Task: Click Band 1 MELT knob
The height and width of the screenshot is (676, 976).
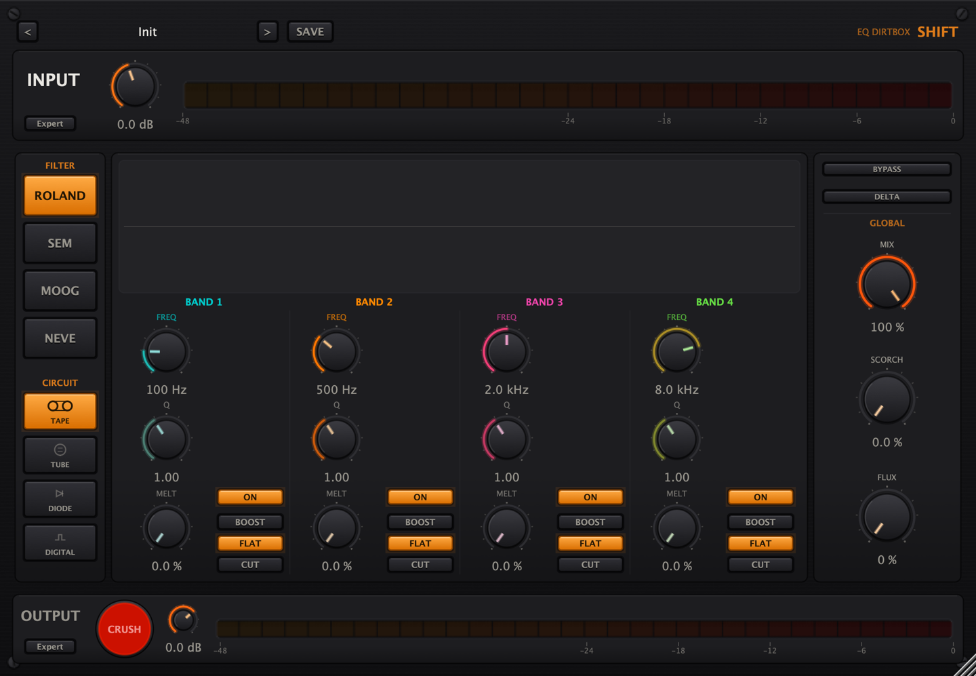Action: (166, 528)
